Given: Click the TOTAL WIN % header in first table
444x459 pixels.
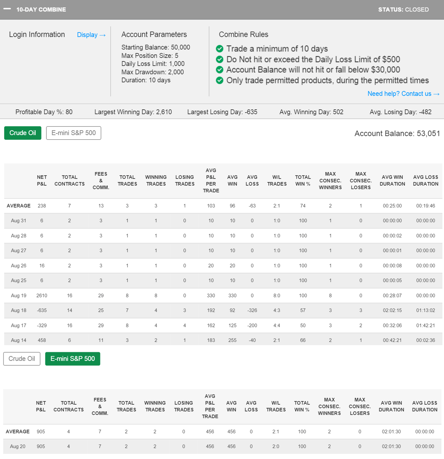Looking at the screenshot, I should [303, 180].
